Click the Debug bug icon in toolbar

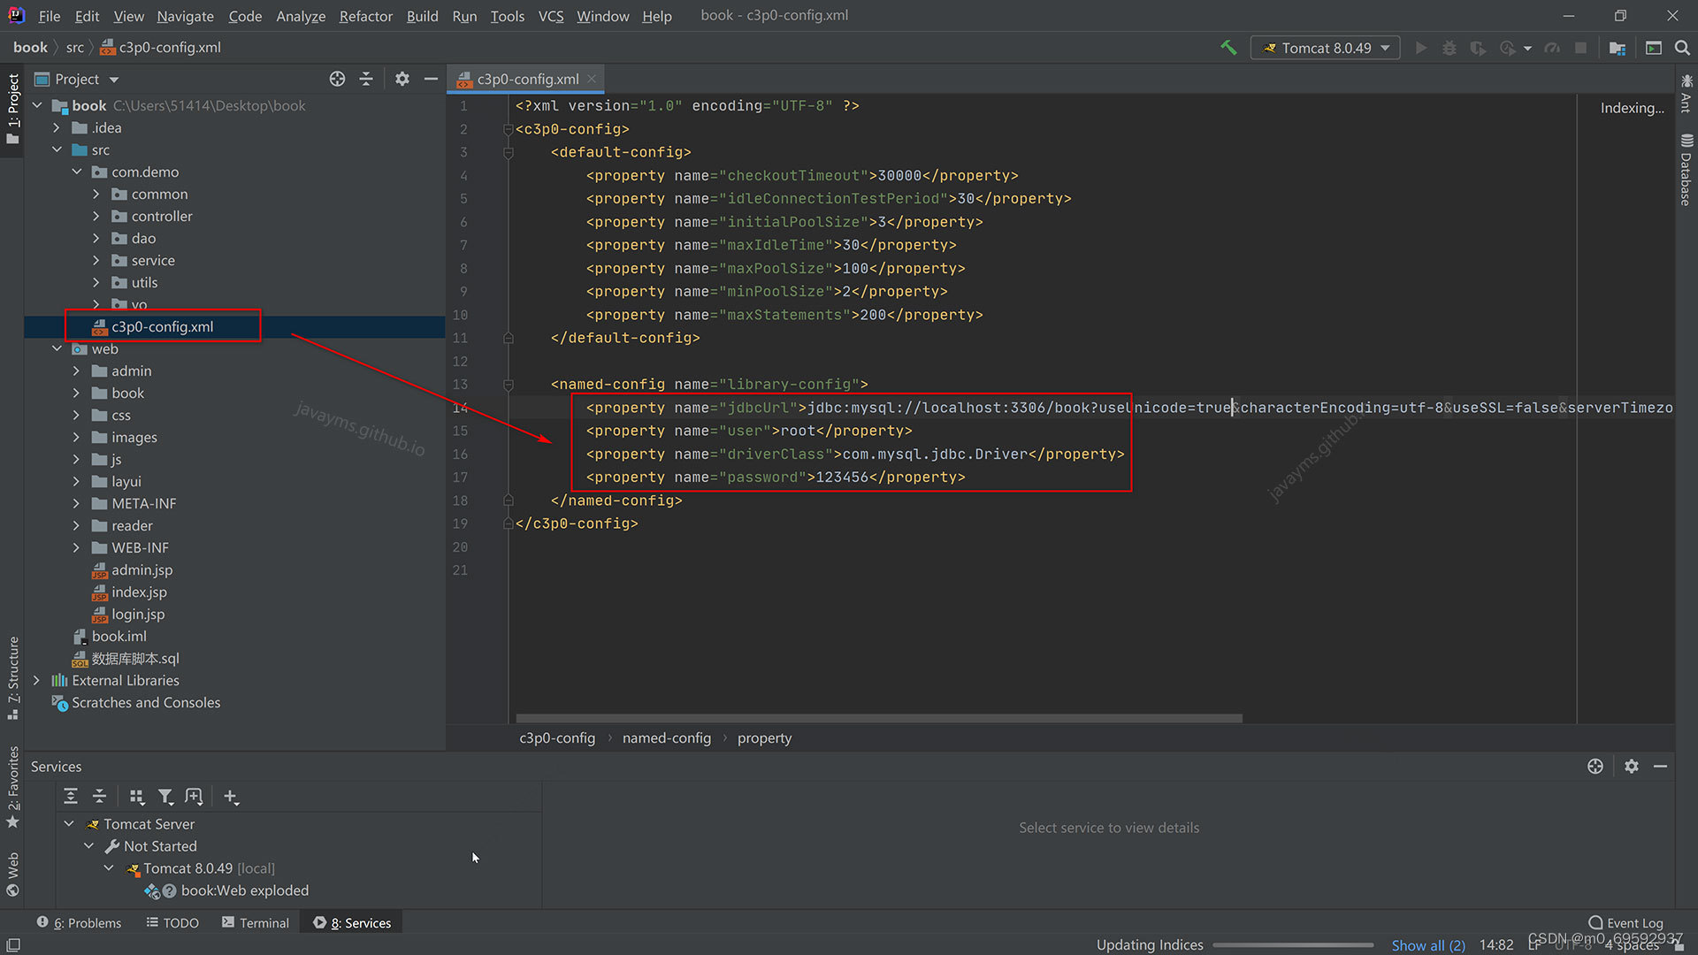1449,48
